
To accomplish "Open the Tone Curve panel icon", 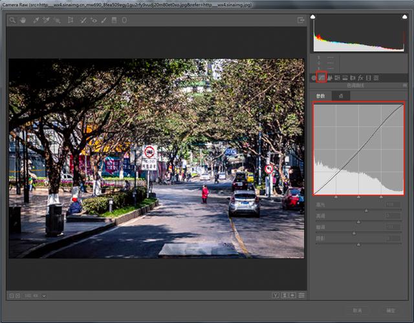I will point(321,78).
